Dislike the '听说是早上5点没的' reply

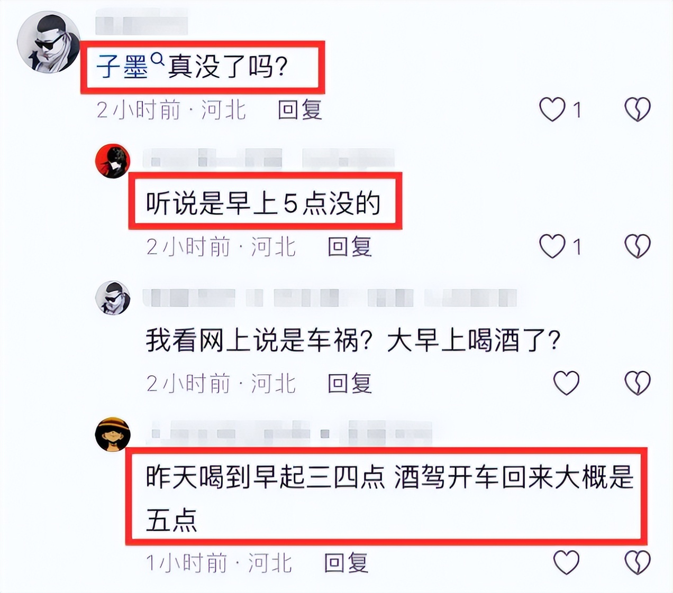pos(637,246)
